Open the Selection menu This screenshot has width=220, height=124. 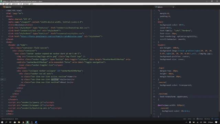coord(15,4)
